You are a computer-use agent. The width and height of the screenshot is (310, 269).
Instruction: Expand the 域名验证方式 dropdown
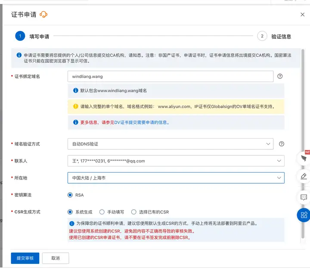170,144
